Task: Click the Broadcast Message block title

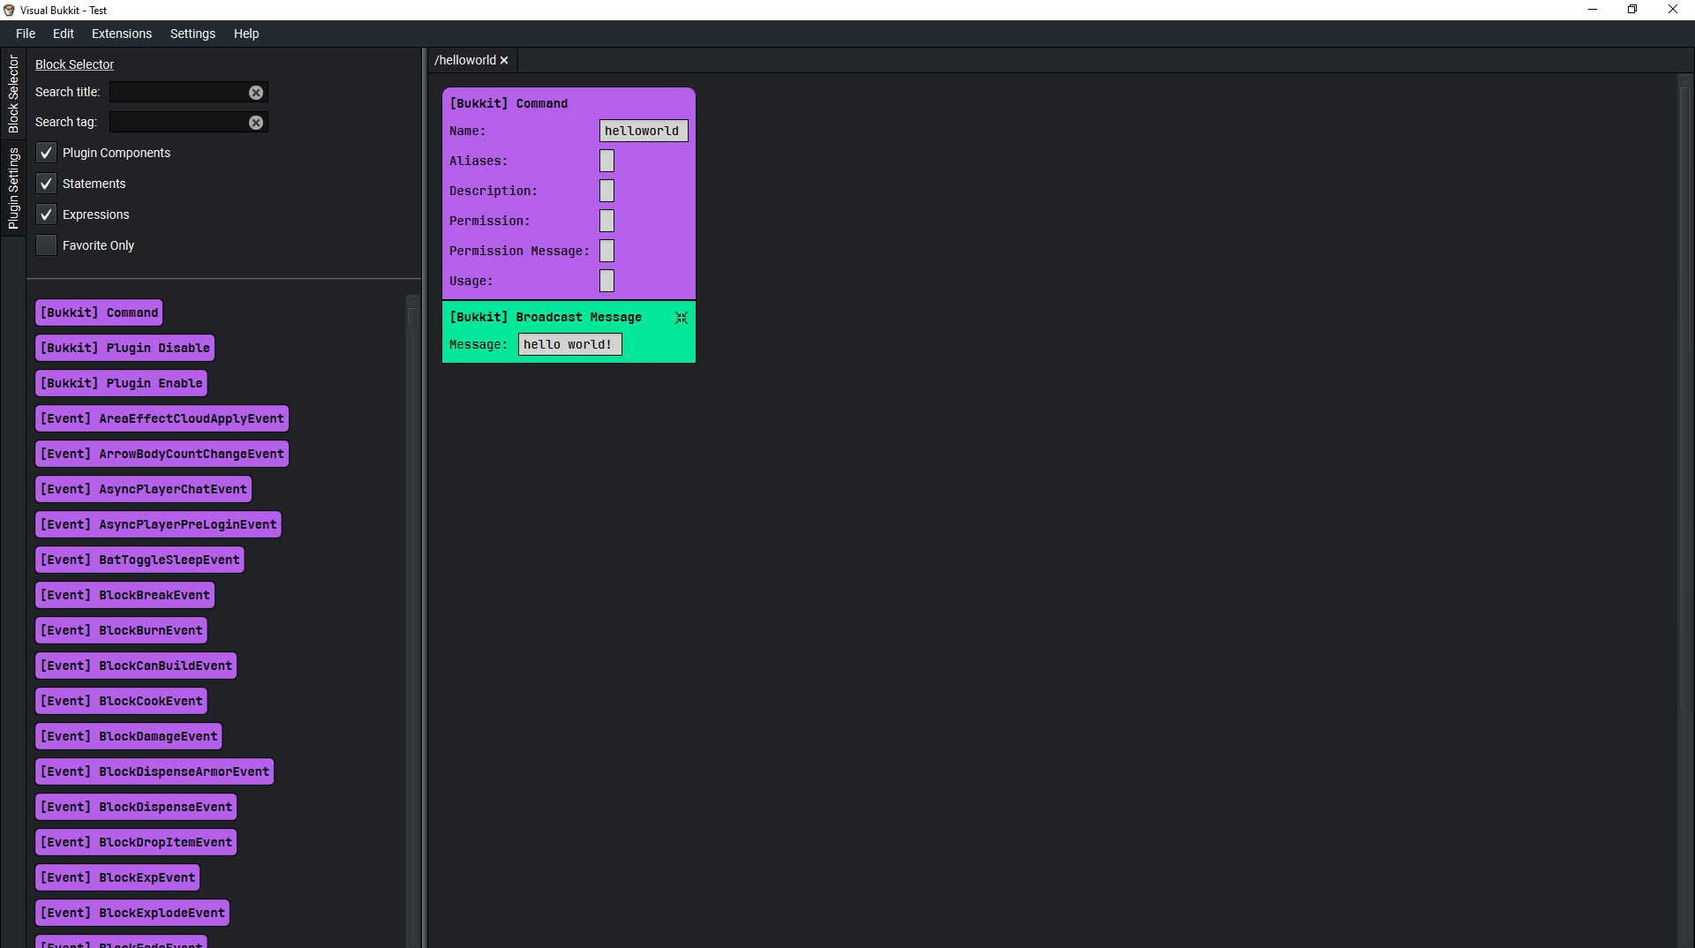Action: point(546,318)
